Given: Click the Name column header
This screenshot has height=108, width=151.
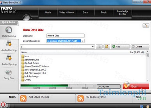Looking at the screenshot, I should coord(24,52).
